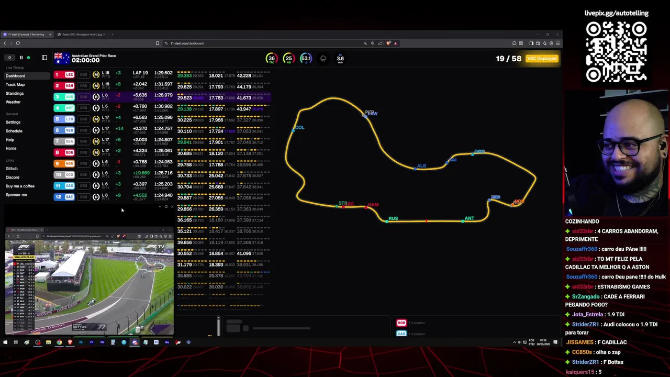Go to Home link in sidebar
Screen dimensions: 670x377
11,148
